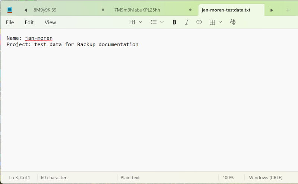Click the 60 characters count

click(x=54, y=178)
